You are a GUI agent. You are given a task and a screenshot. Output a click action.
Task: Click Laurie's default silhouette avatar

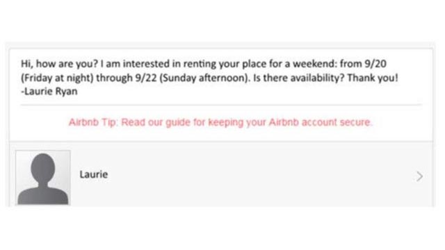pyautogui.click(x=43, y=178)
